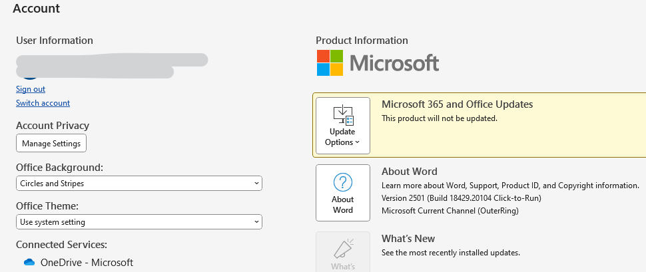Click the Microsoft 365 and Office Updates heading

[457, 104]
